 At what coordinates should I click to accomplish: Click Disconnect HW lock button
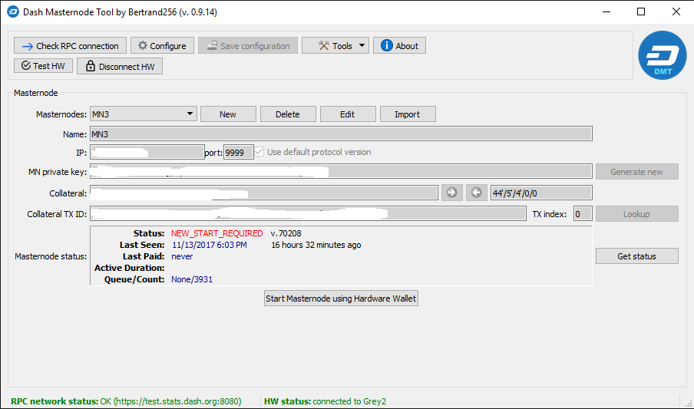pyautogui.click(x=120, y=67)
